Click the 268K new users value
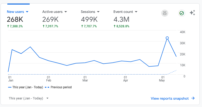 [x=15, y=19]
